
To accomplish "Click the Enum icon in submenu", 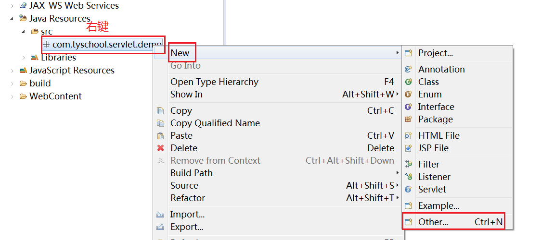I will coord(409,95).
